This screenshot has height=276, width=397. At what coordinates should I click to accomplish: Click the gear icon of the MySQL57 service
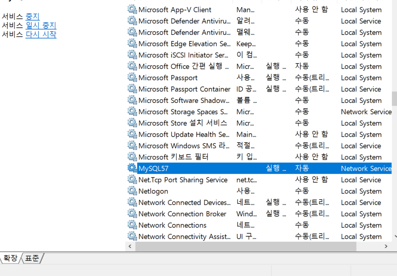pos(132,168)
